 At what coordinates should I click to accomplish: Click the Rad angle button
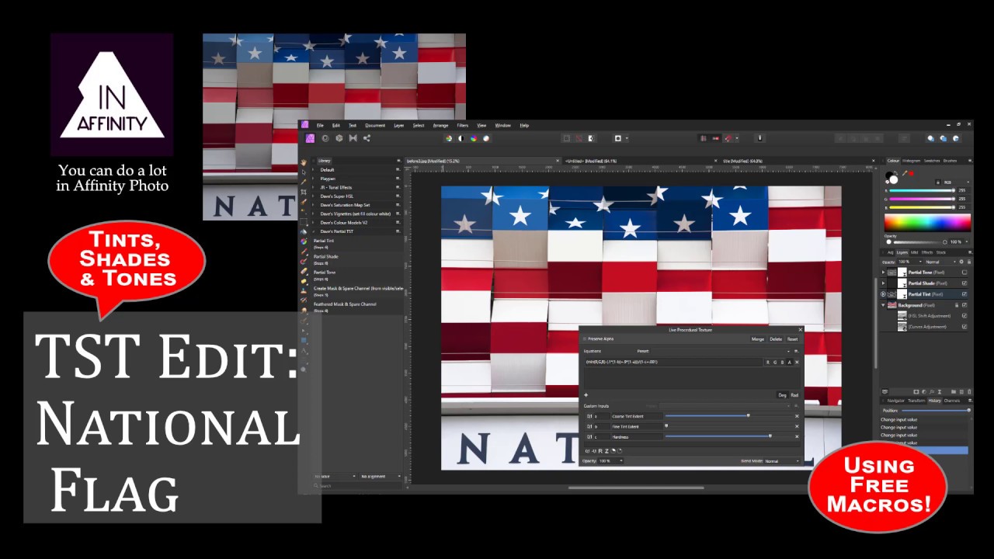[794, 395]
